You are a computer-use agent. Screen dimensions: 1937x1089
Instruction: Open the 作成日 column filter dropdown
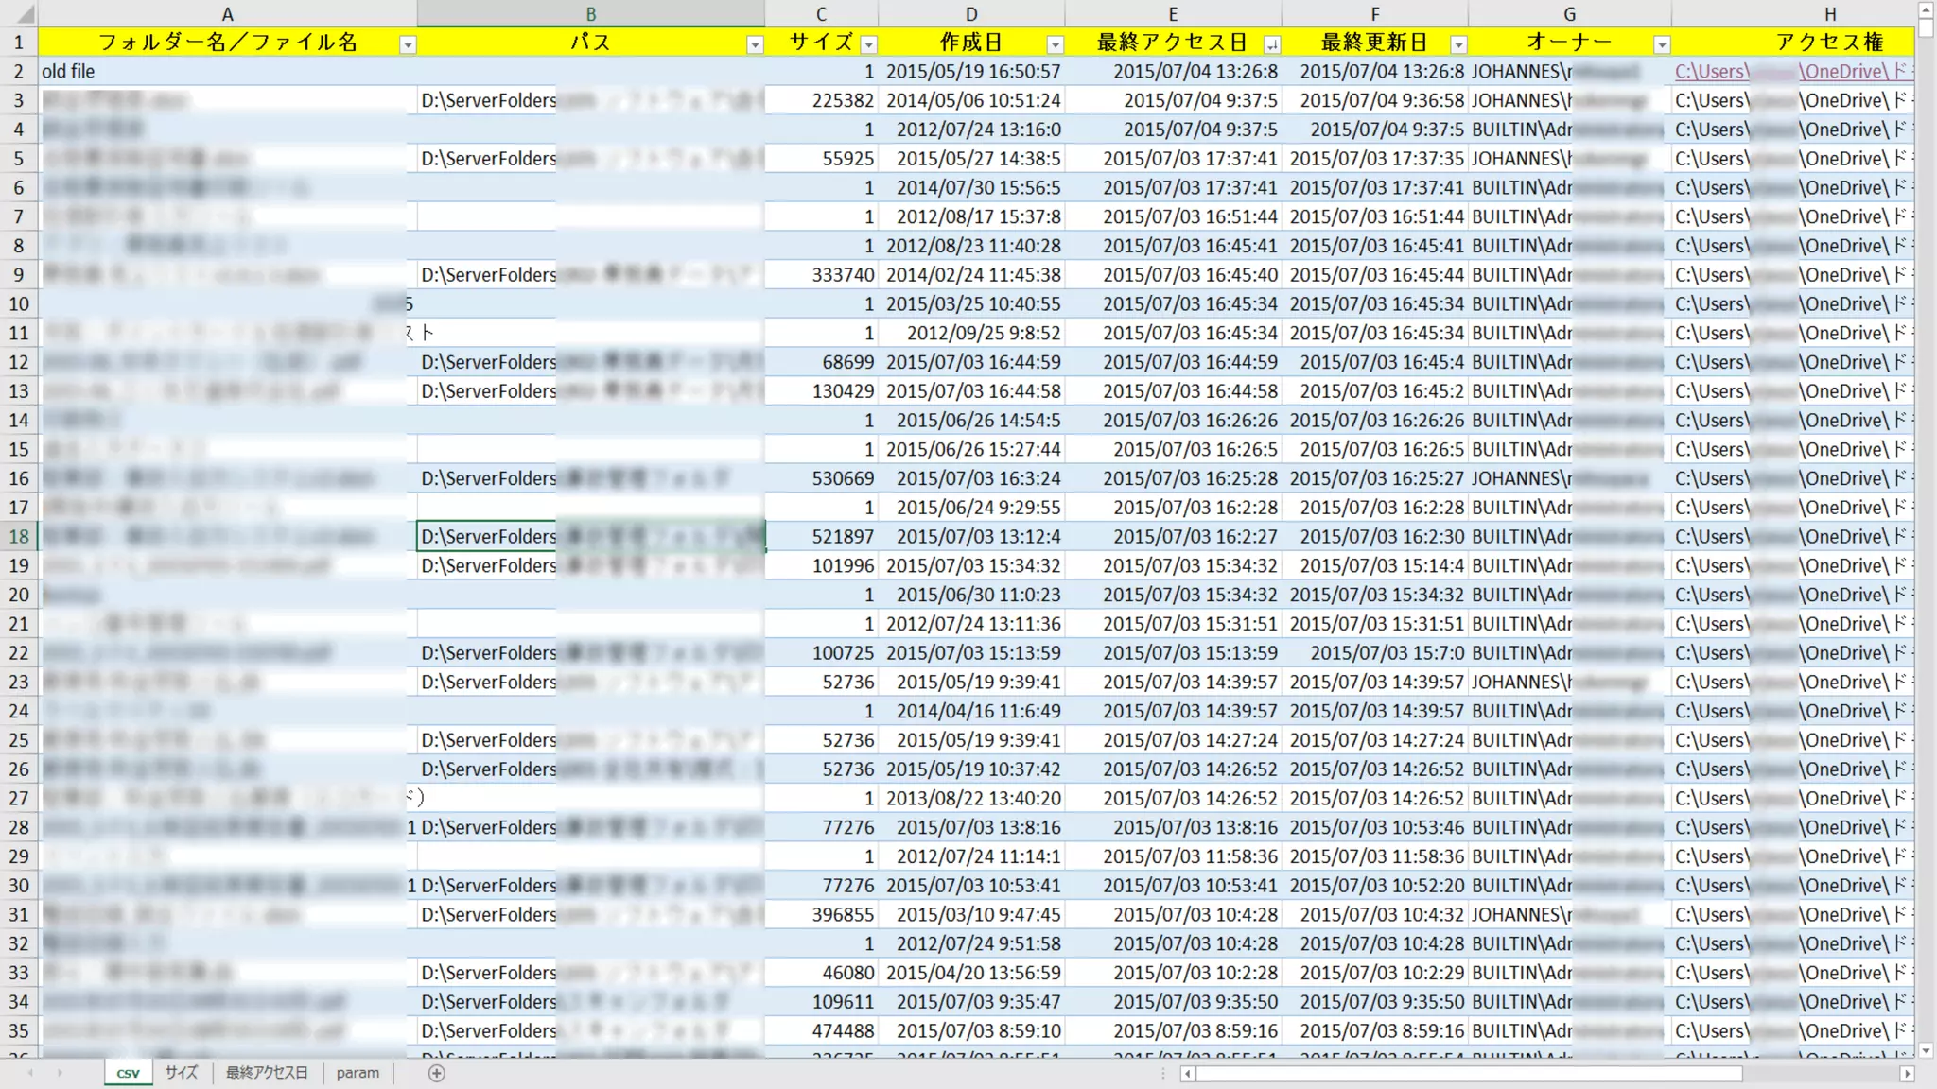[x=1055, y=44]
